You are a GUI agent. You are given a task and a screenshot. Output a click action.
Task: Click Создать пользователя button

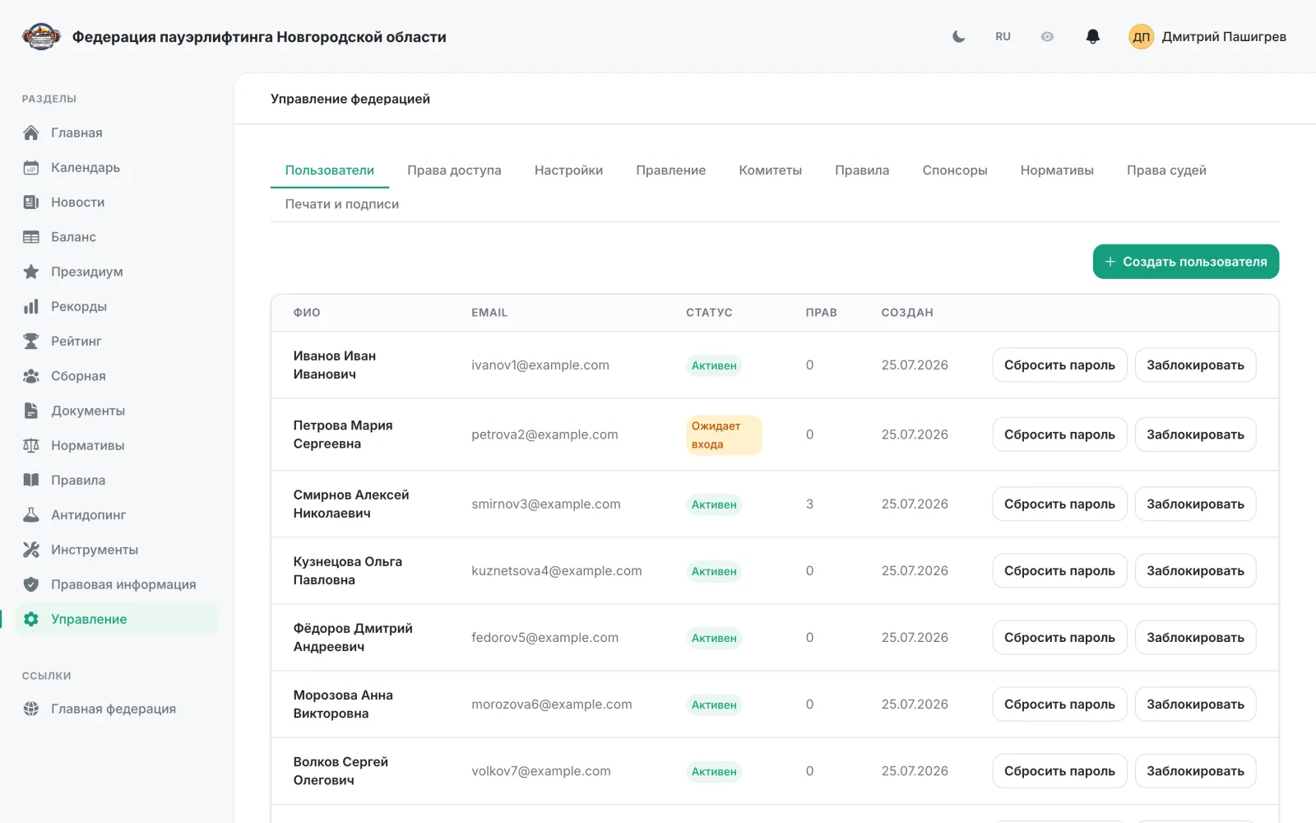1185,262
